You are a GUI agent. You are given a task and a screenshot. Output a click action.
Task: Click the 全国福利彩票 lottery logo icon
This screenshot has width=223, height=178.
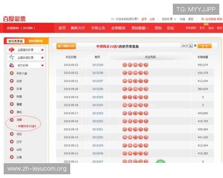coord(12,50)
